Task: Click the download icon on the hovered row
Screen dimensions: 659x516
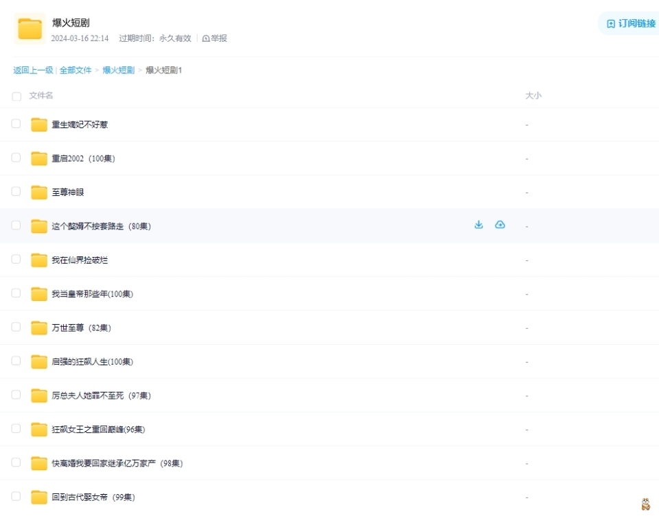Action: [x=478, y=225]
